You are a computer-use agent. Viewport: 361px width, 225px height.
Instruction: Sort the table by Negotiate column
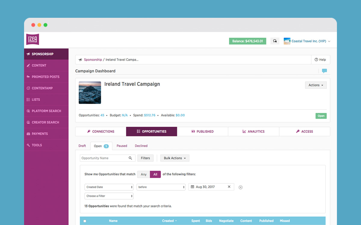226,221
